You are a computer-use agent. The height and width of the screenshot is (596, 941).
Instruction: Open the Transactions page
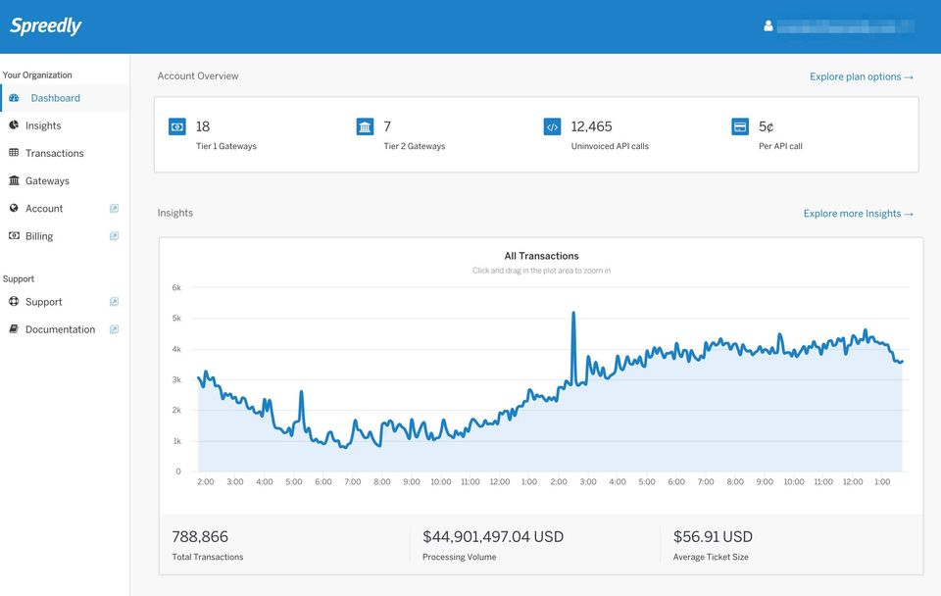54,153
